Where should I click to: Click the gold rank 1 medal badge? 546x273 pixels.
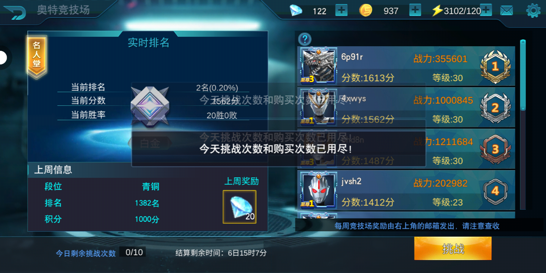click(495, 67)
